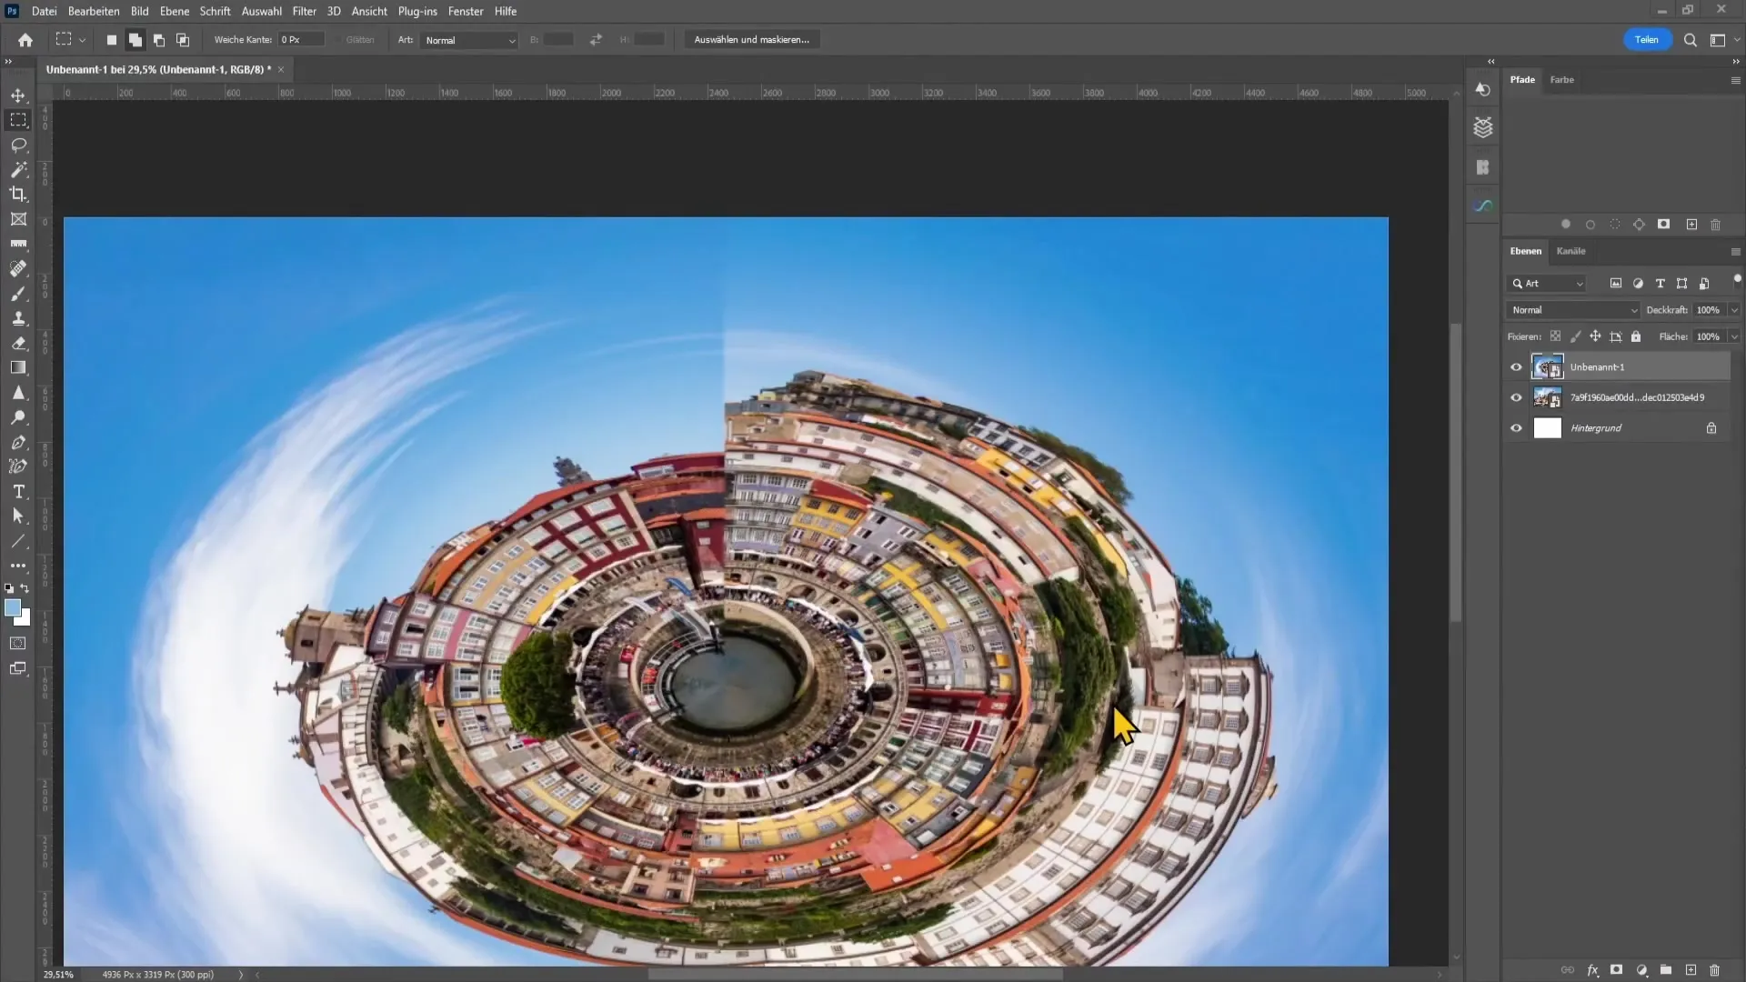
Task: Enable the pixel layer filter
Action: pos(1616,284)
